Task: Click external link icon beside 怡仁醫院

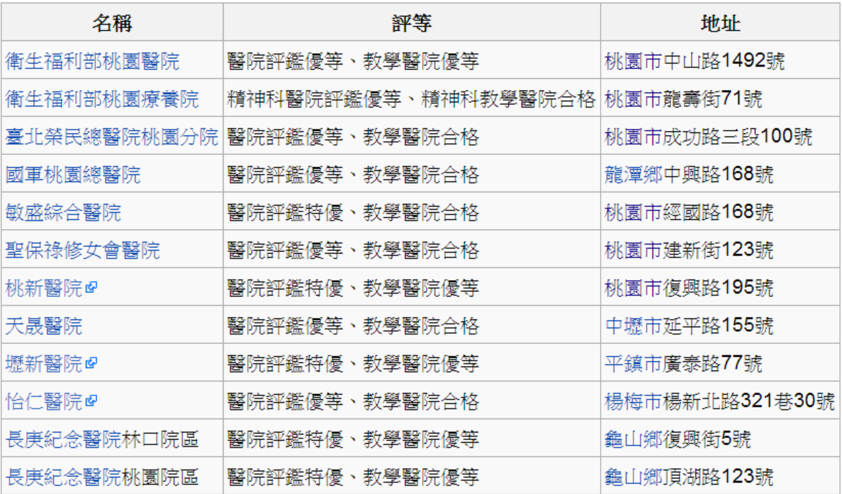Action: tap(91, 402)
